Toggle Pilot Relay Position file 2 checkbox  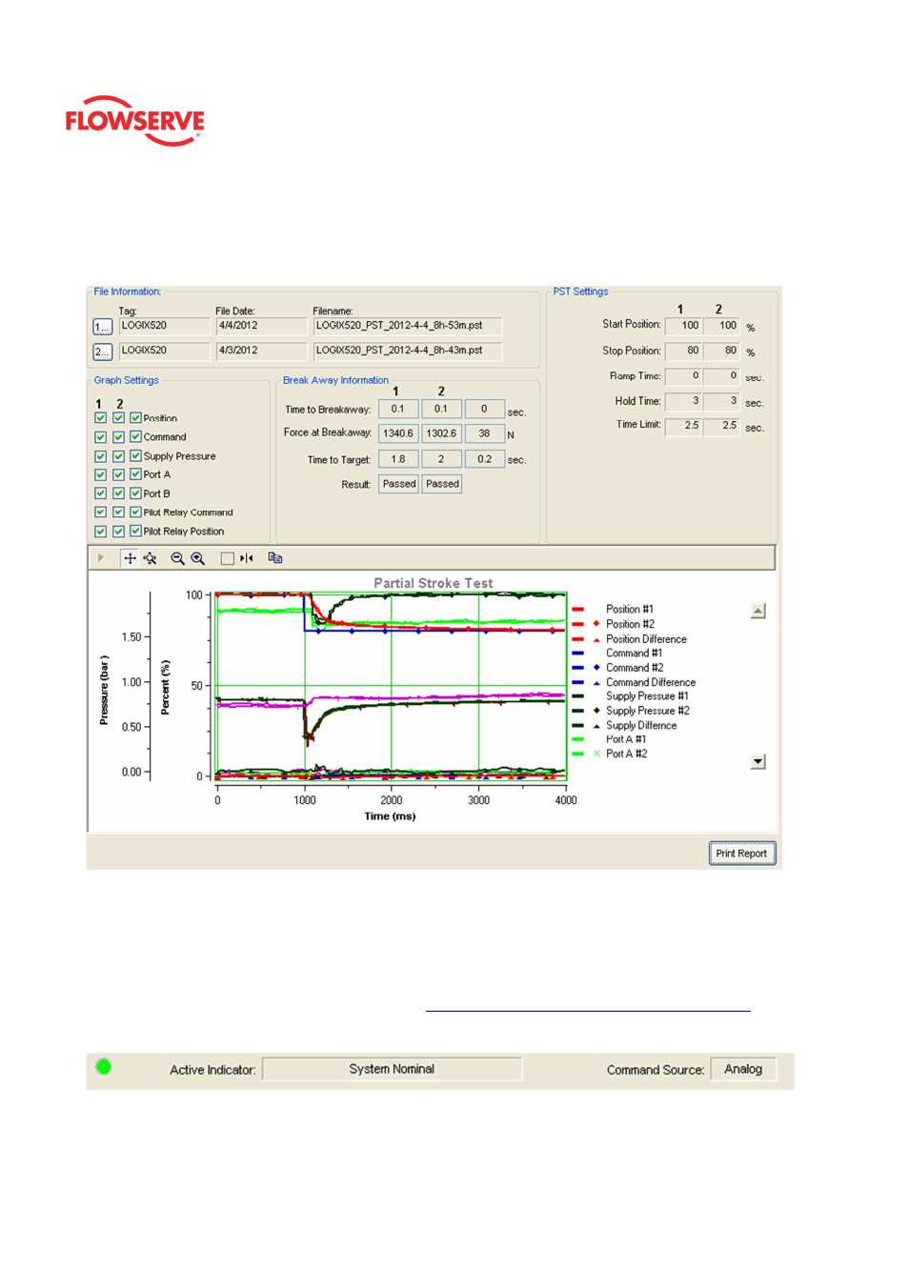pyautogui.click(x=118, y=531)
